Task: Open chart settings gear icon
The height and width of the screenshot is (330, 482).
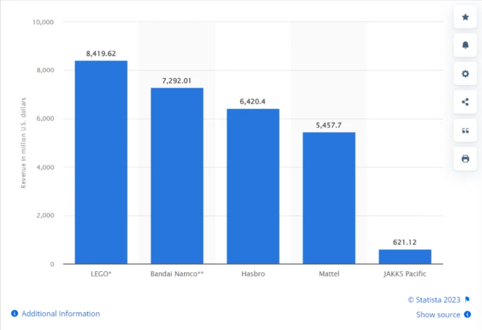Action: 465,74
